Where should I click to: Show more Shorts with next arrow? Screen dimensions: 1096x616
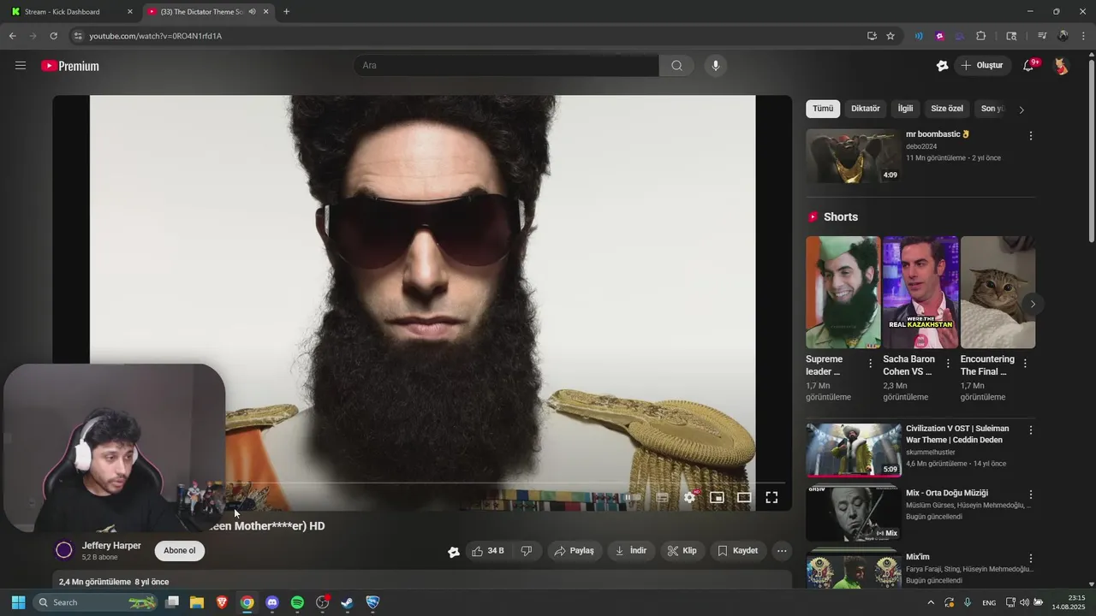tap(1033, 304)
